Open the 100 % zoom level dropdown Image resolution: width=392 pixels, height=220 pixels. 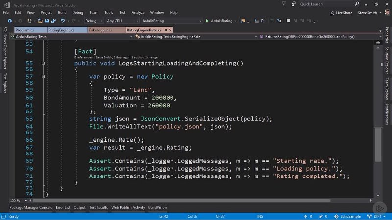[26, 201]
